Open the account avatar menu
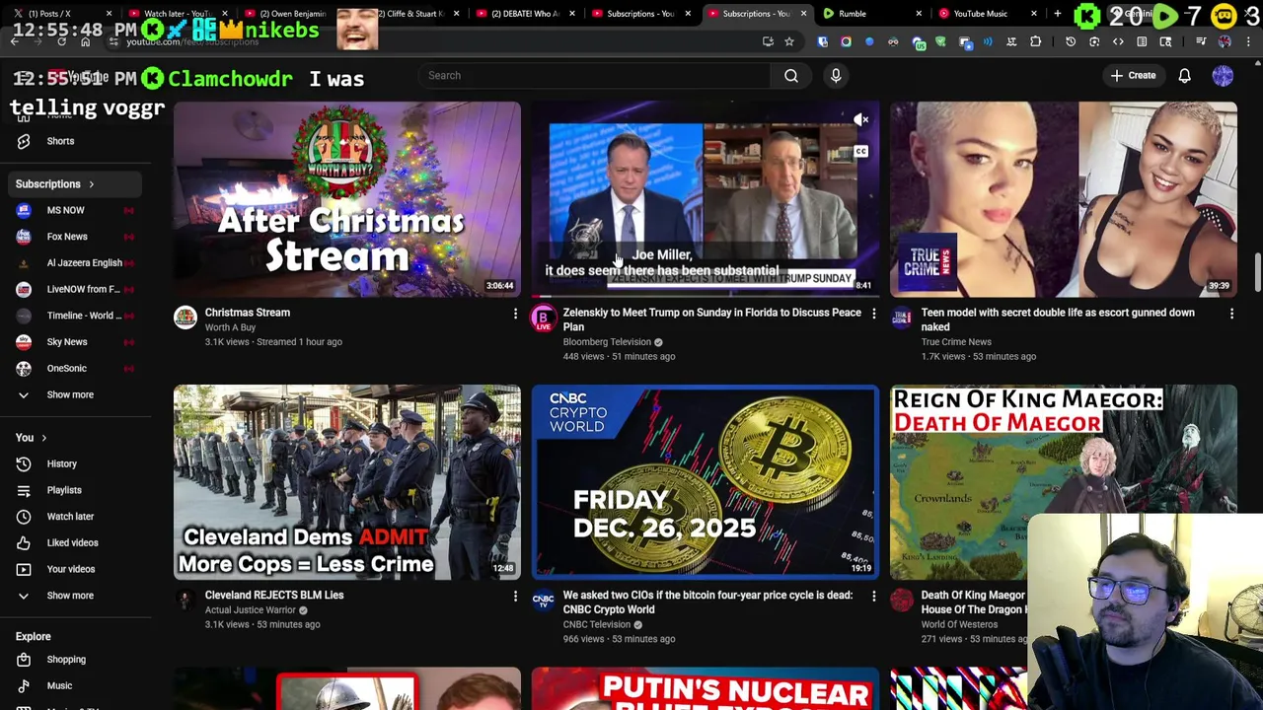The height and width of the screenshot is (710, 1263). click(1223, 76)
